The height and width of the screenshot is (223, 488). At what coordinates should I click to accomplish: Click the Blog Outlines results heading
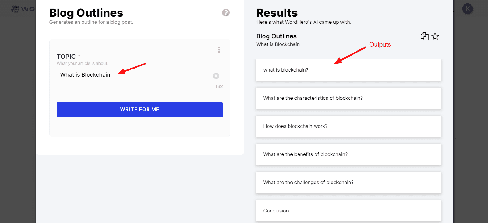(276, 36)
